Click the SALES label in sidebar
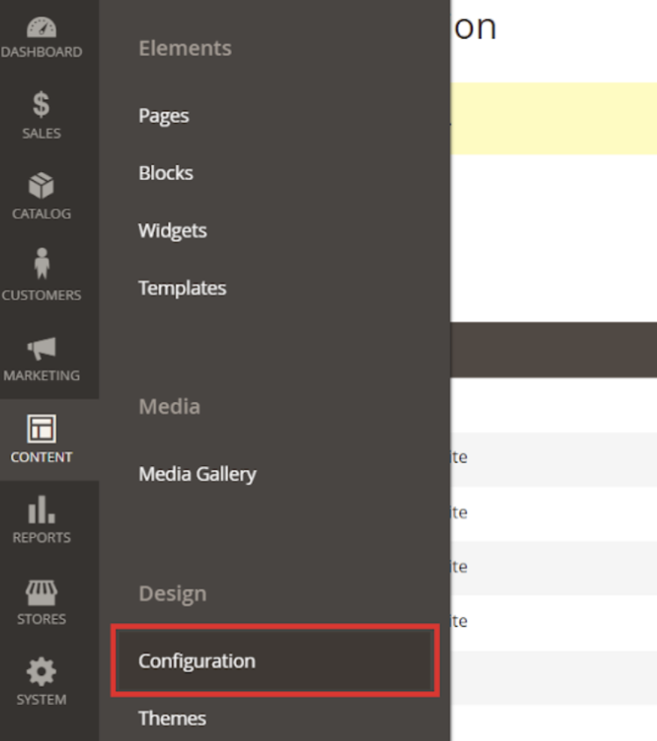657x741 pixels. [41, 133]
